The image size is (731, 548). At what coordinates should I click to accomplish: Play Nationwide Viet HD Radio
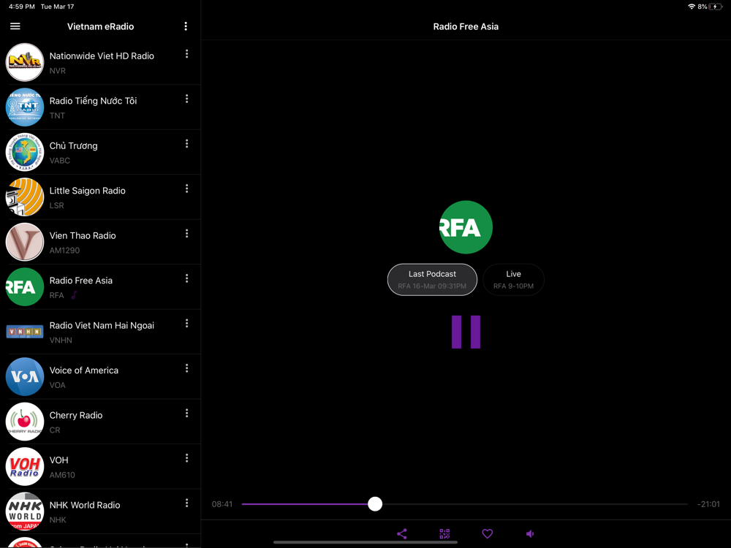[x=100, y=62]
